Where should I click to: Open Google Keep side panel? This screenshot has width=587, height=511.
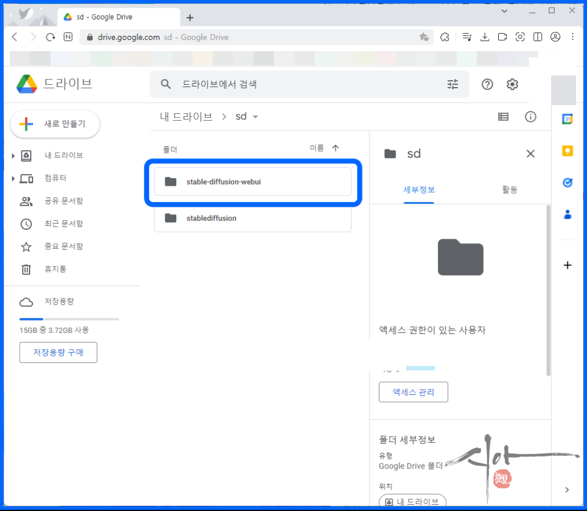(567, 151)
